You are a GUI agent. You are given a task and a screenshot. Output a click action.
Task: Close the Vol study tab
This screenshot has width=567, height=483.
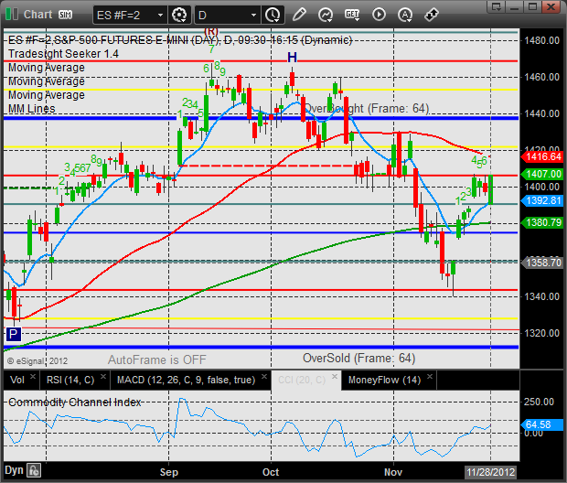pyautogui.click(x=33, y=376)
